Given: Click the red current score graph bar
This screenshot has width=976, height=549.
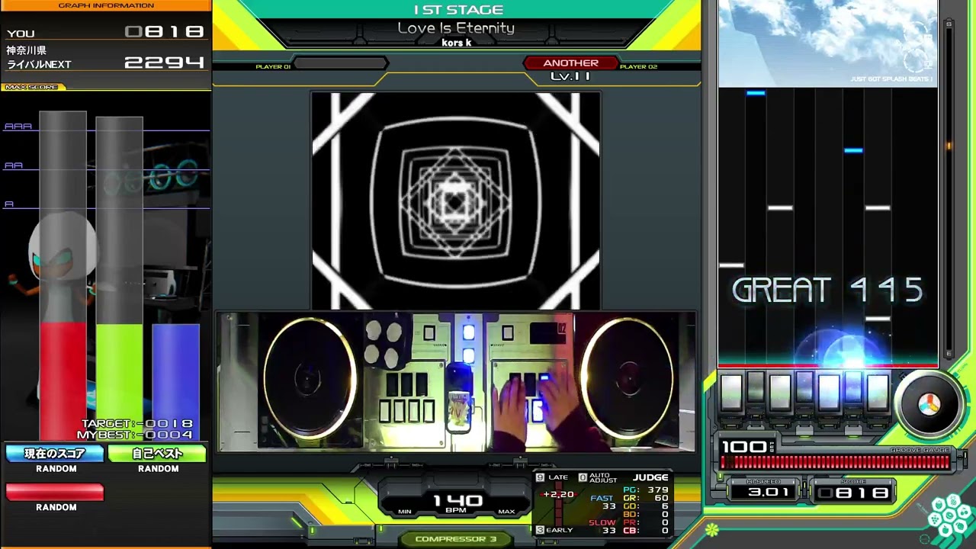Looking at the screenshot, I should 63,381.
